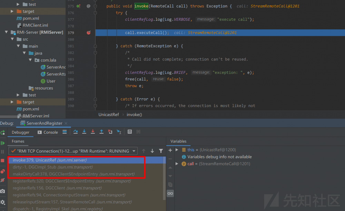Toggle Mute Breakpoints in debug sidebar
The height and width of the screenshot is (211, 345).
point(3,180)
